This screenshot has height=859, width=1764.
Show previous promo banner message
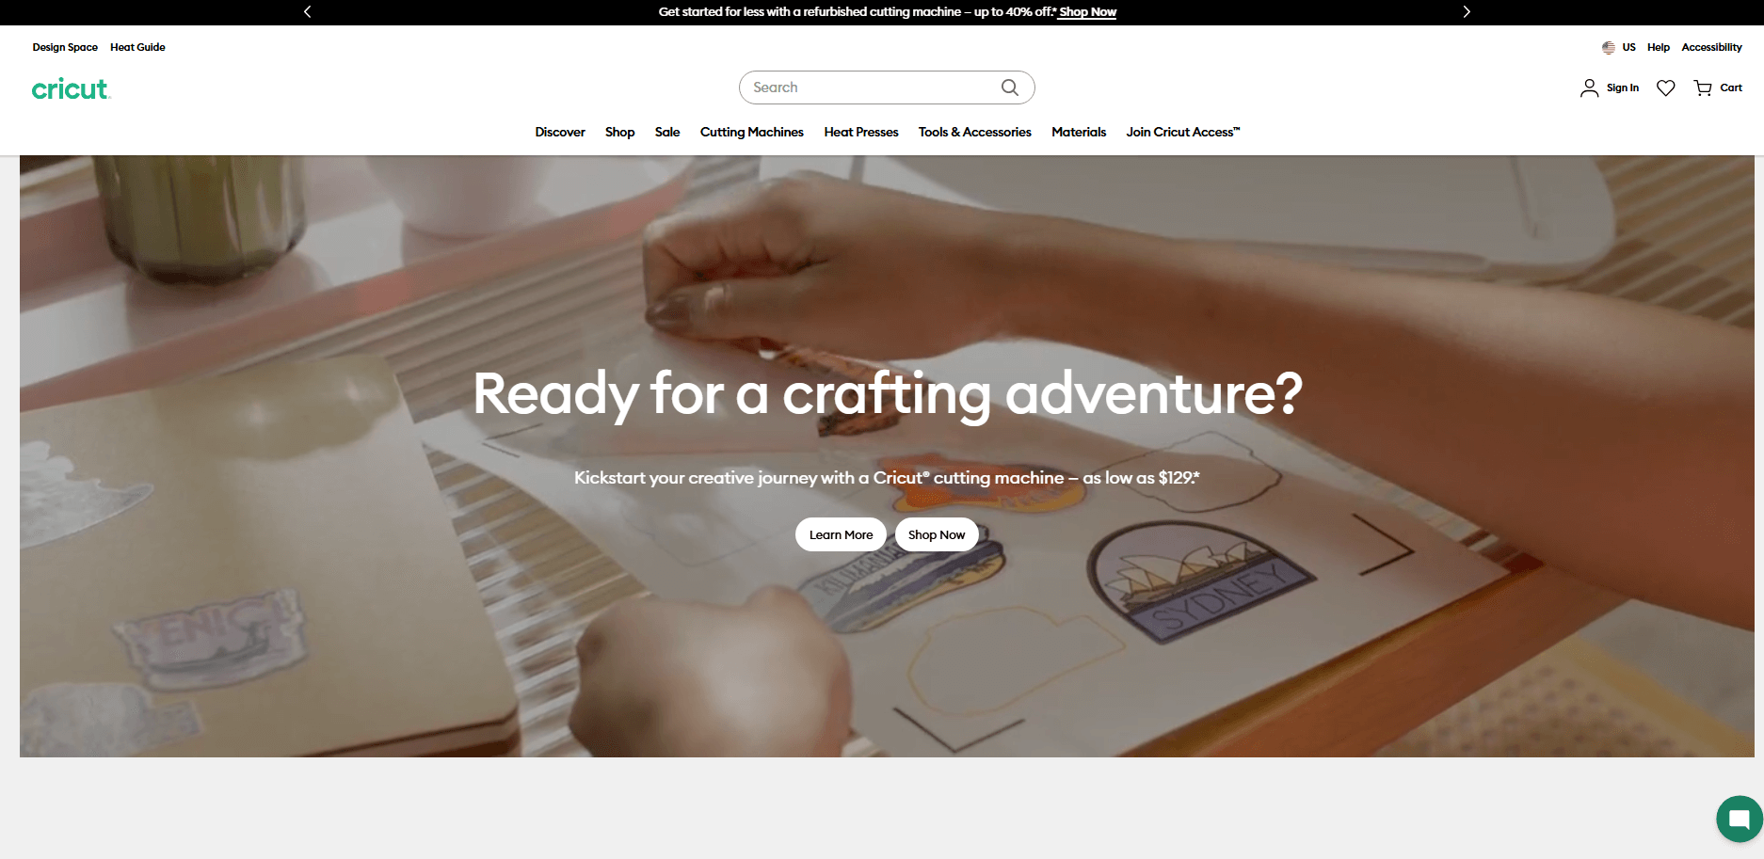(307, 11)
